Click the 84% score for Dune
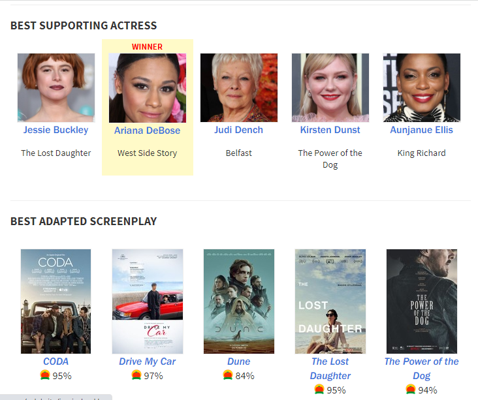Screen dimensions: 478x400 (x=245, y=376)
